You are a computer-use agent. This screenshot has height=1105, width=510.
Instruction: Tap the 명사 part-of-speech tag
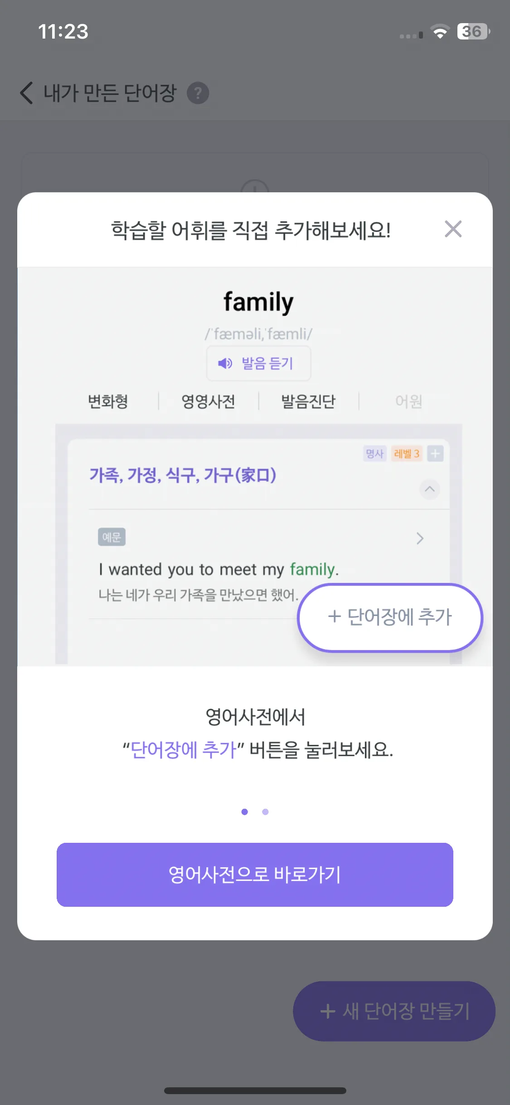pyautogui.click(x=374, y=453)
